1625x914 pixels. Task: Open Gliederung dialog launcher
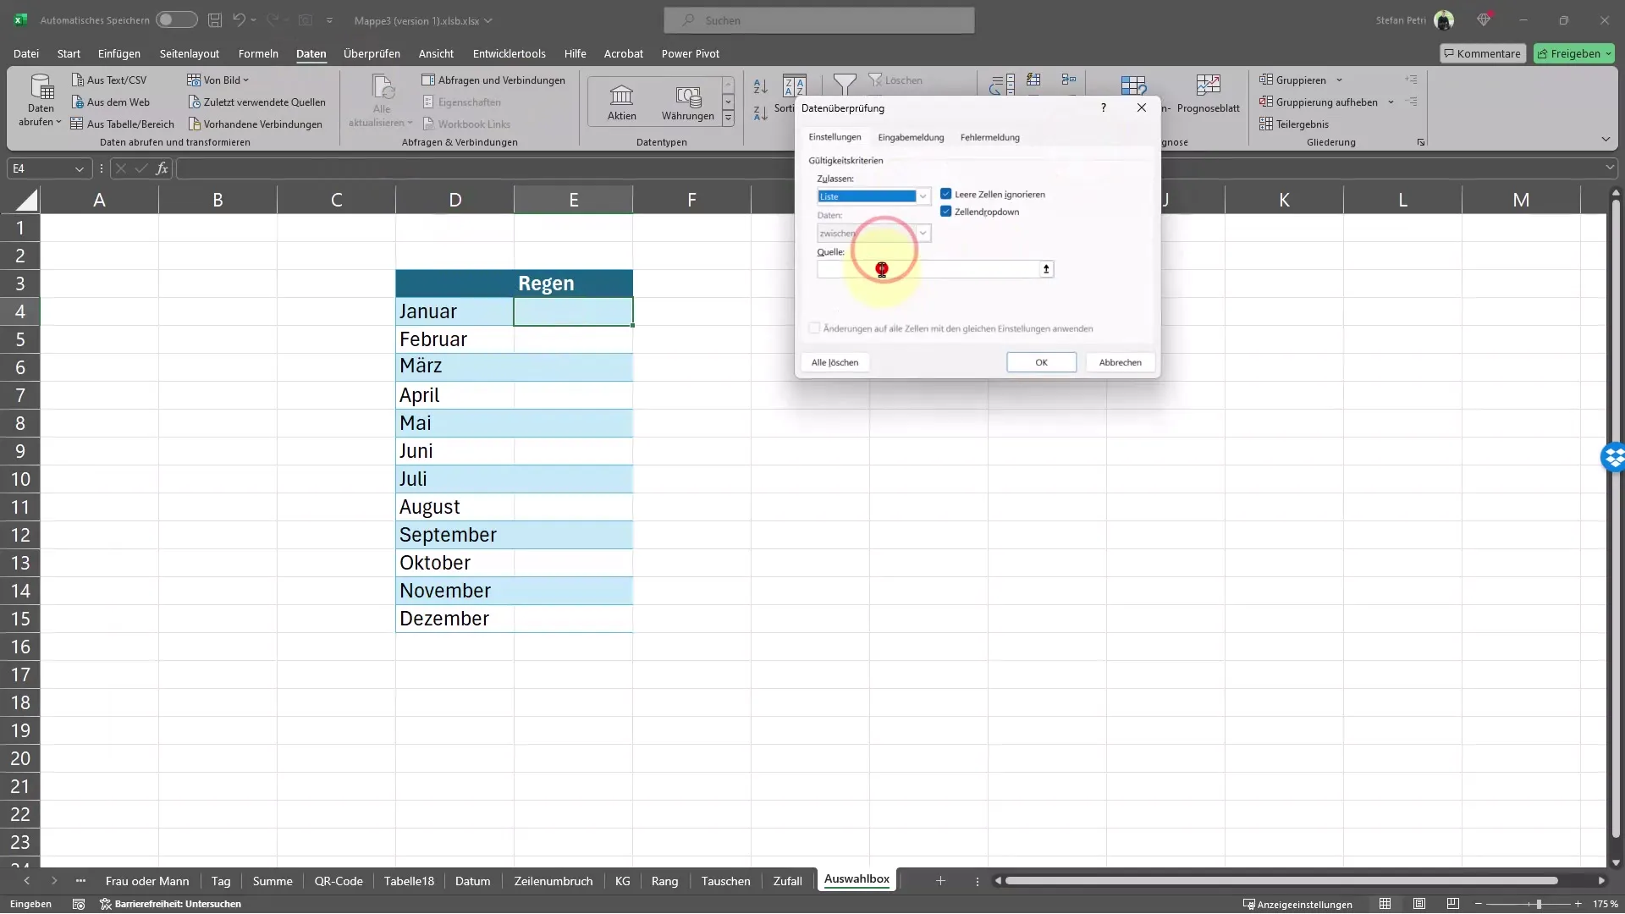point(1421,142)
